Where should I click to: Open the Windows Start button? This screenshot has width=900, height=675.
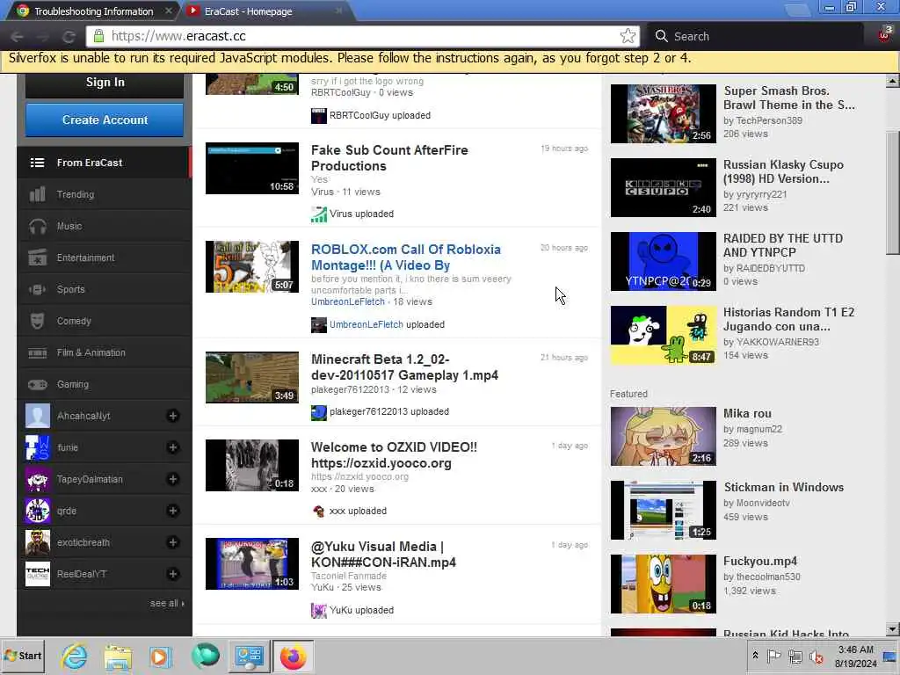[23, 656]
